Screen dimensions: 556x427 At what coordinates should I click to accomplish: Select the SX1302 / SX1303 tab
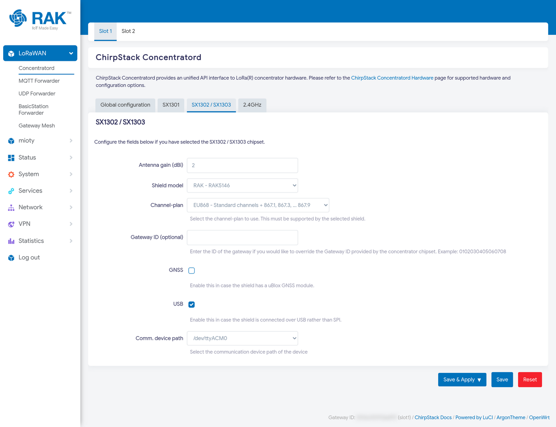(211, 105)
